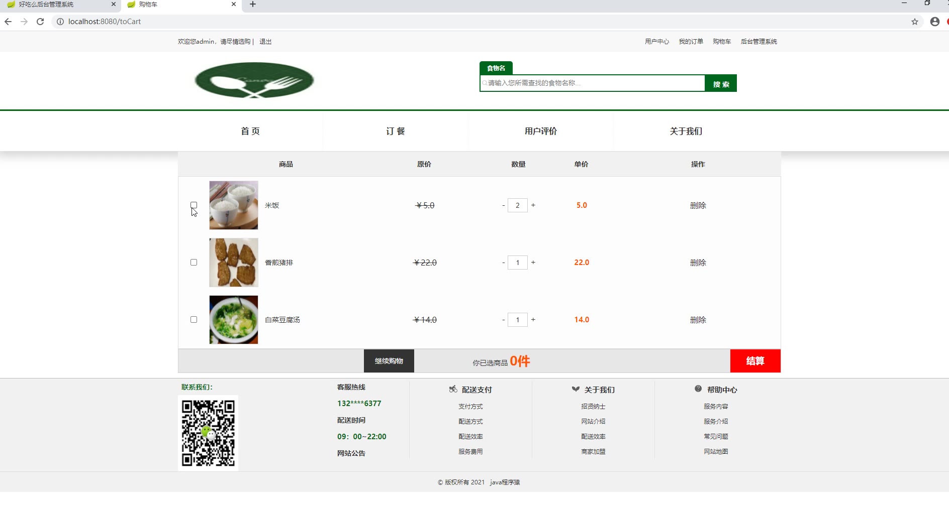Click the 帮助中心 question mark icon

coord(698,389)
